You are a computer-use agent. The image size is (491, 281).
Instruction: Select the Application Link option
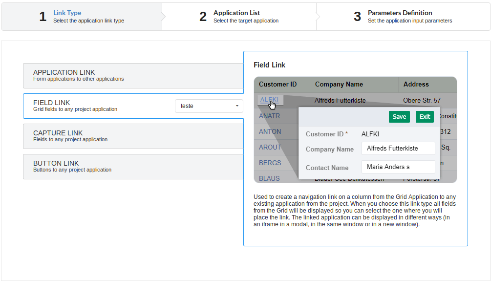tap(133, 75)
